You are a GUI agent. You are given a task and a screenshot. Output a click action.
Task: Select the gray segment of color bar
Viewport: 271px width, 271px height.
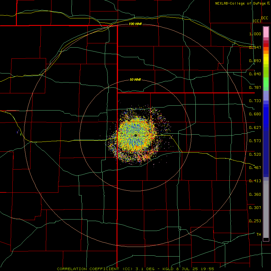click(266, 209)
